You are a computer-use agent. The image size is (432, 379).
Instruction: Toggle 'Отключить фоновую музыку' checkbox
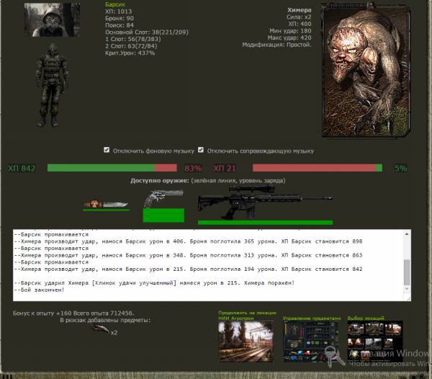107,151
